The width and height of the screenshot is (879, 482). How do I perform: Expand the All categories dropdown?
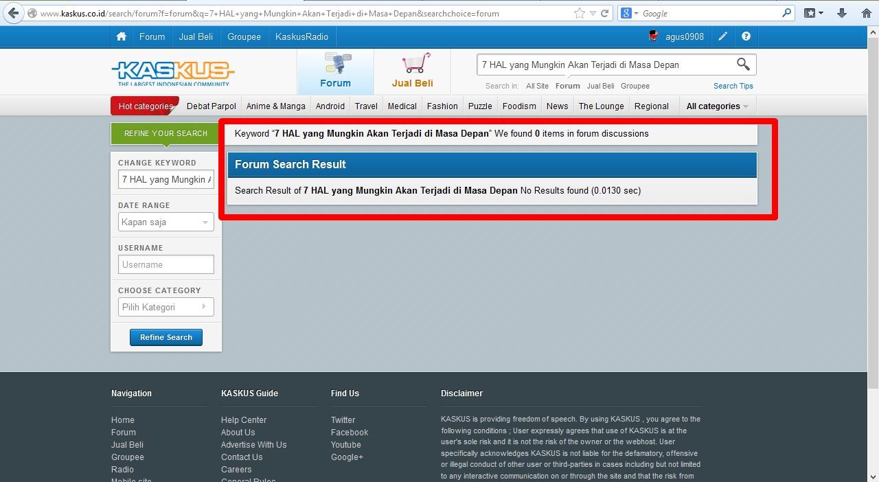point(717,106)
